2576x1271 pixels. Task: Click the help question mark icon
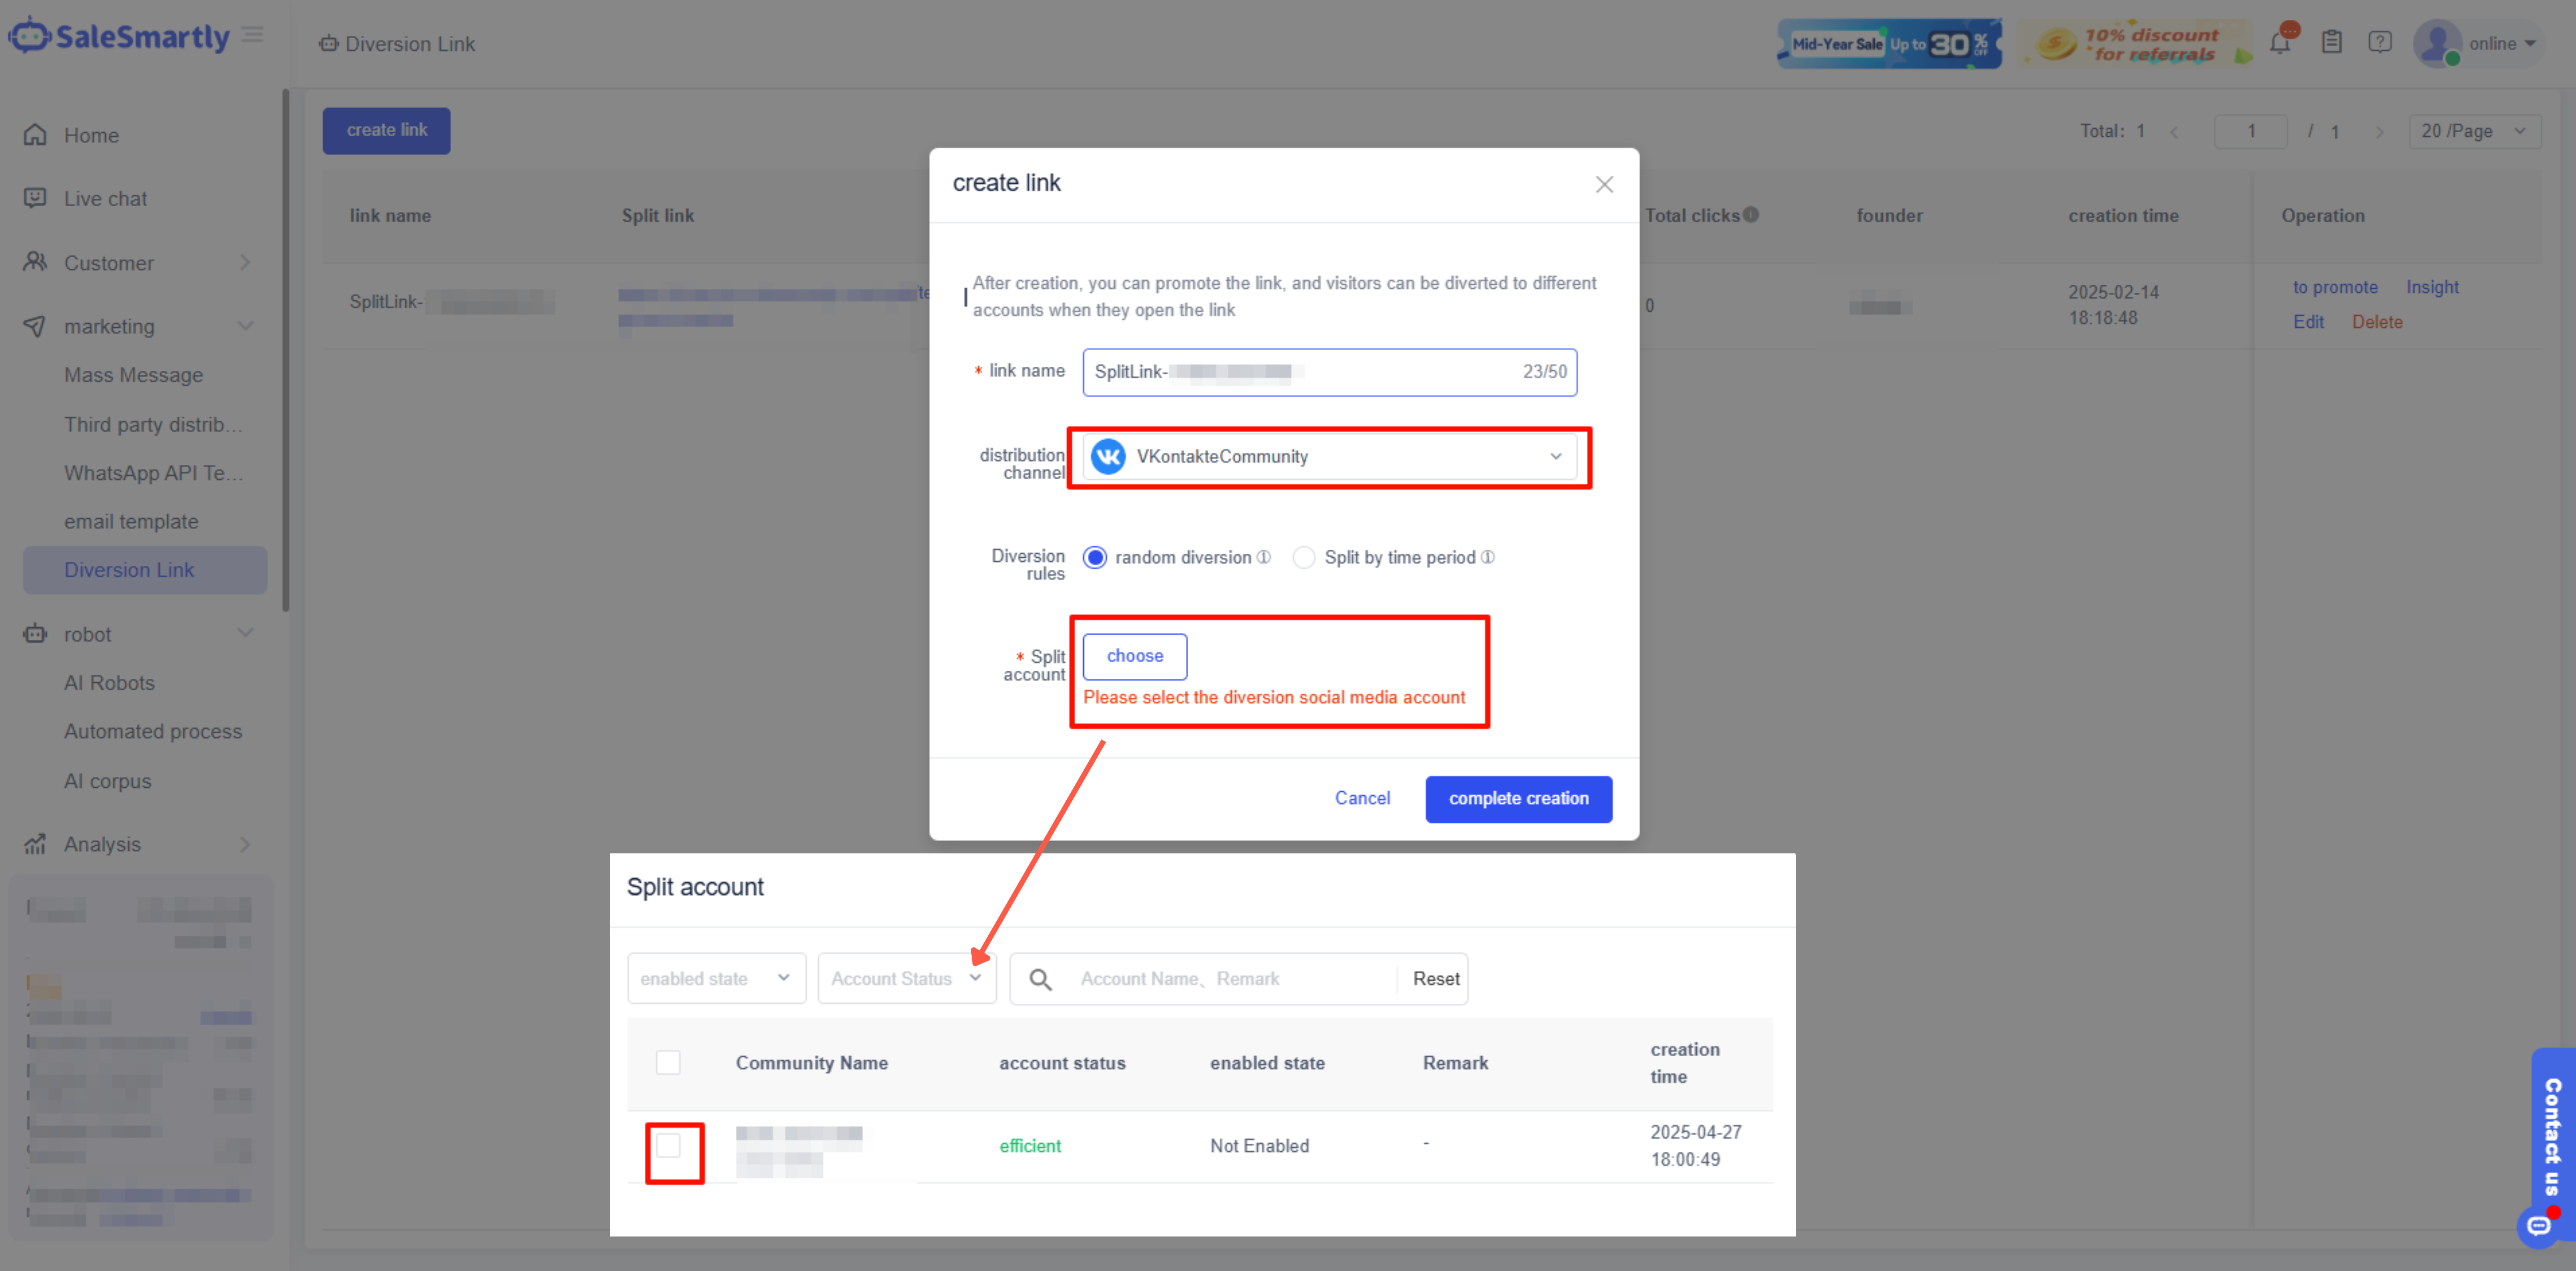2380,43
